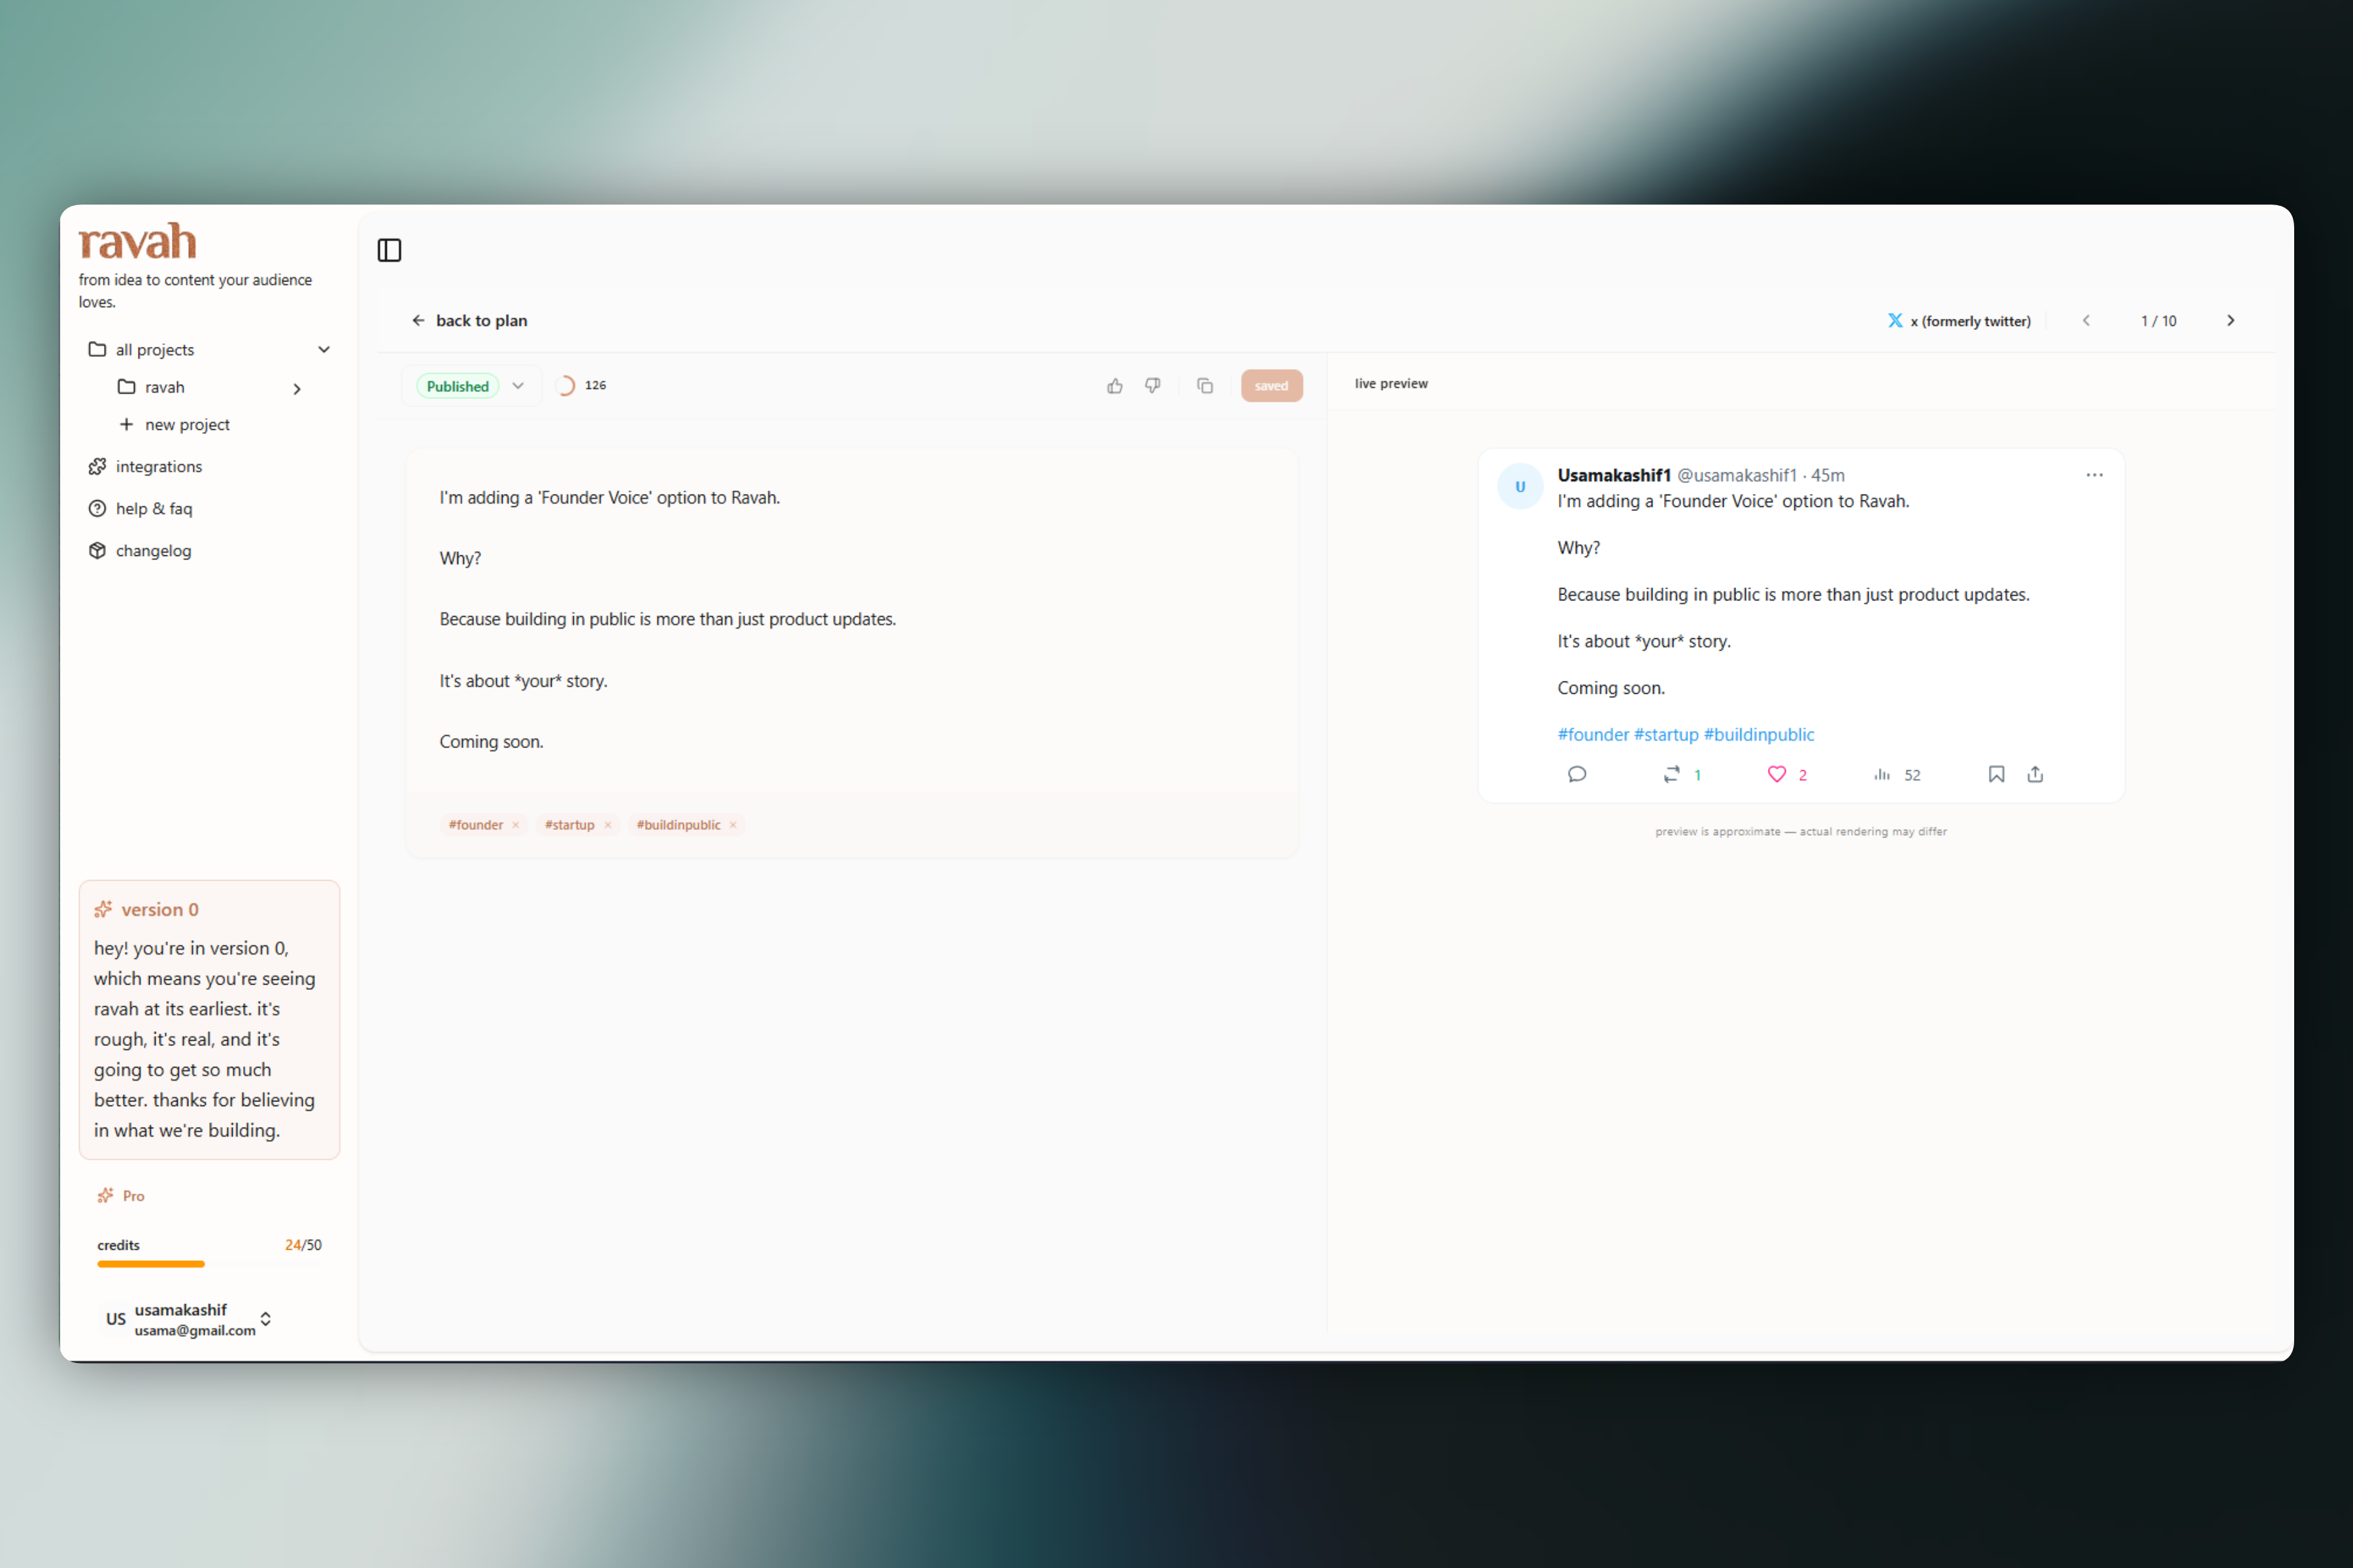Open the changelog sidebar item

pyautogui.click(x=153, y=551)
